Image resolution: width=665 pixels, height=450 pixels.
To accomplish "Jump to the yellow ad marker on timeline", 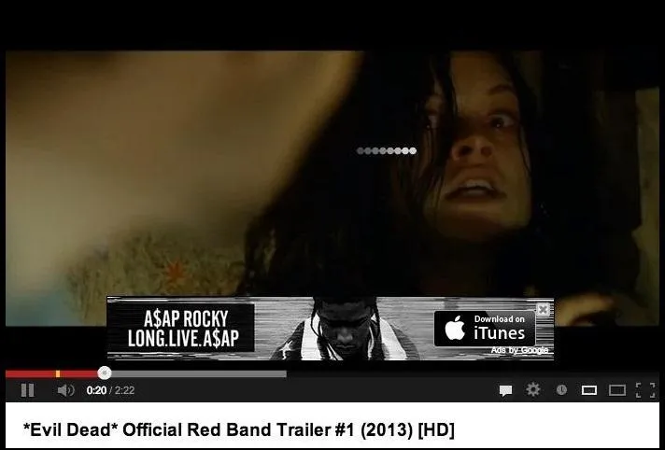I will 58,373.
